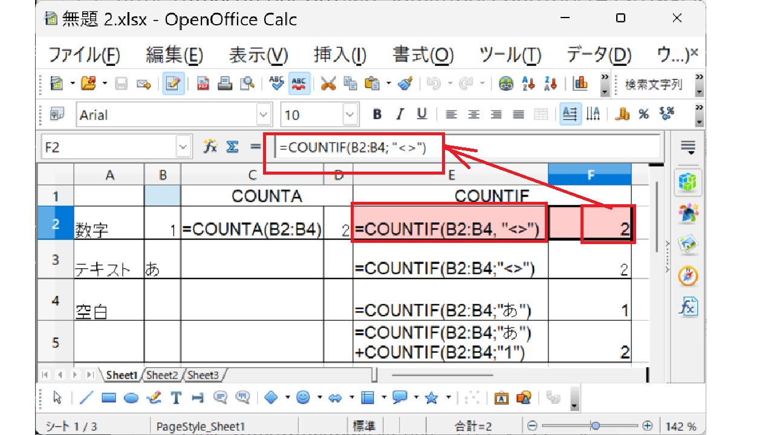The width and height of the screenshot is (774, 435).
Task: Switch to the Sheet2 tab
Action: pyautogui.click(x=162, y=375)
